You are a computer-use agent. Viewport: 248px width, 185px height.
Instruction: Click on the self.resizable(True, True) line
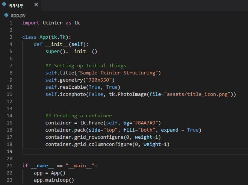click(83, 87)
